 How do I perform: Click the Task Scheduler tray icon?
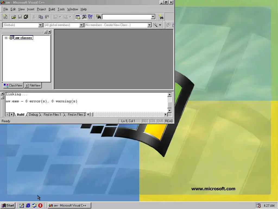258,205
